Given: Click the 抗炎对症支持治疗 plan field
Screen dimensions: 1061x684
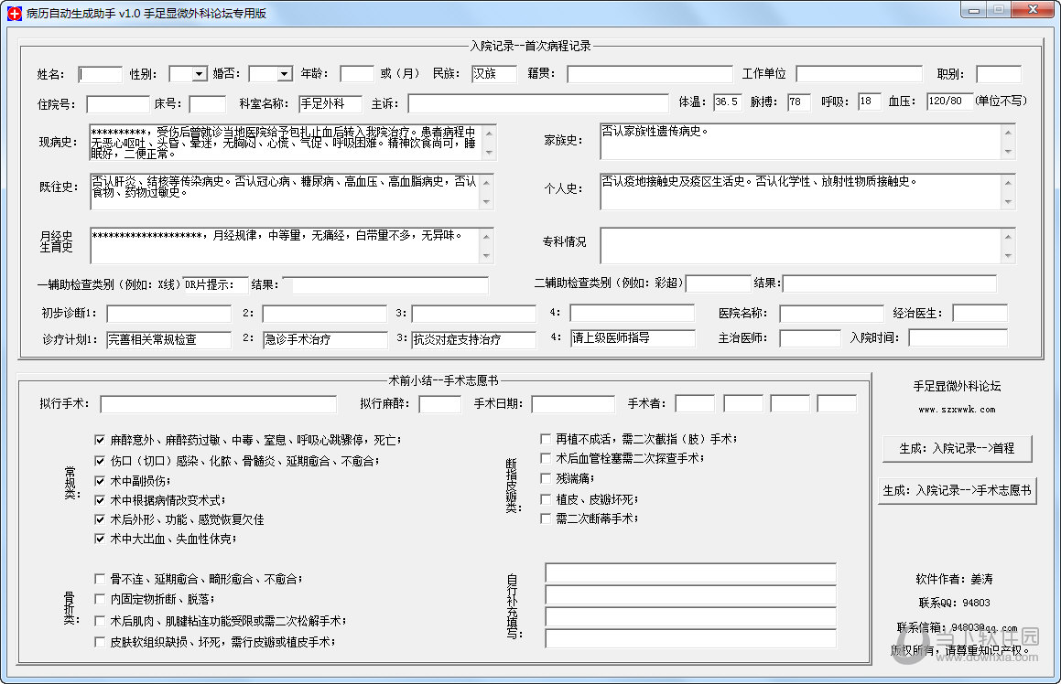Looking at the screenshot, I should [473, 339].
